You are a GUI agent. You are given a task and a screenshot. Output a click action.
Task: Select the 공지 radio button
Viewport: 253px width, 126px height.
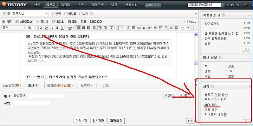tap(54, 14)
